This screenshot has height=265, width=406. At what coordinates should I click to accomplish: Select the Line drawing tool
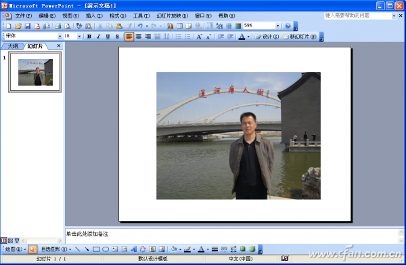tap(77, 249)
